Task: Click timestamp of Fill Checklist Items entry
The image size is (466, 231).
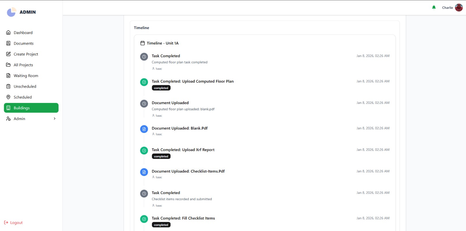Action: pos(373,218)
